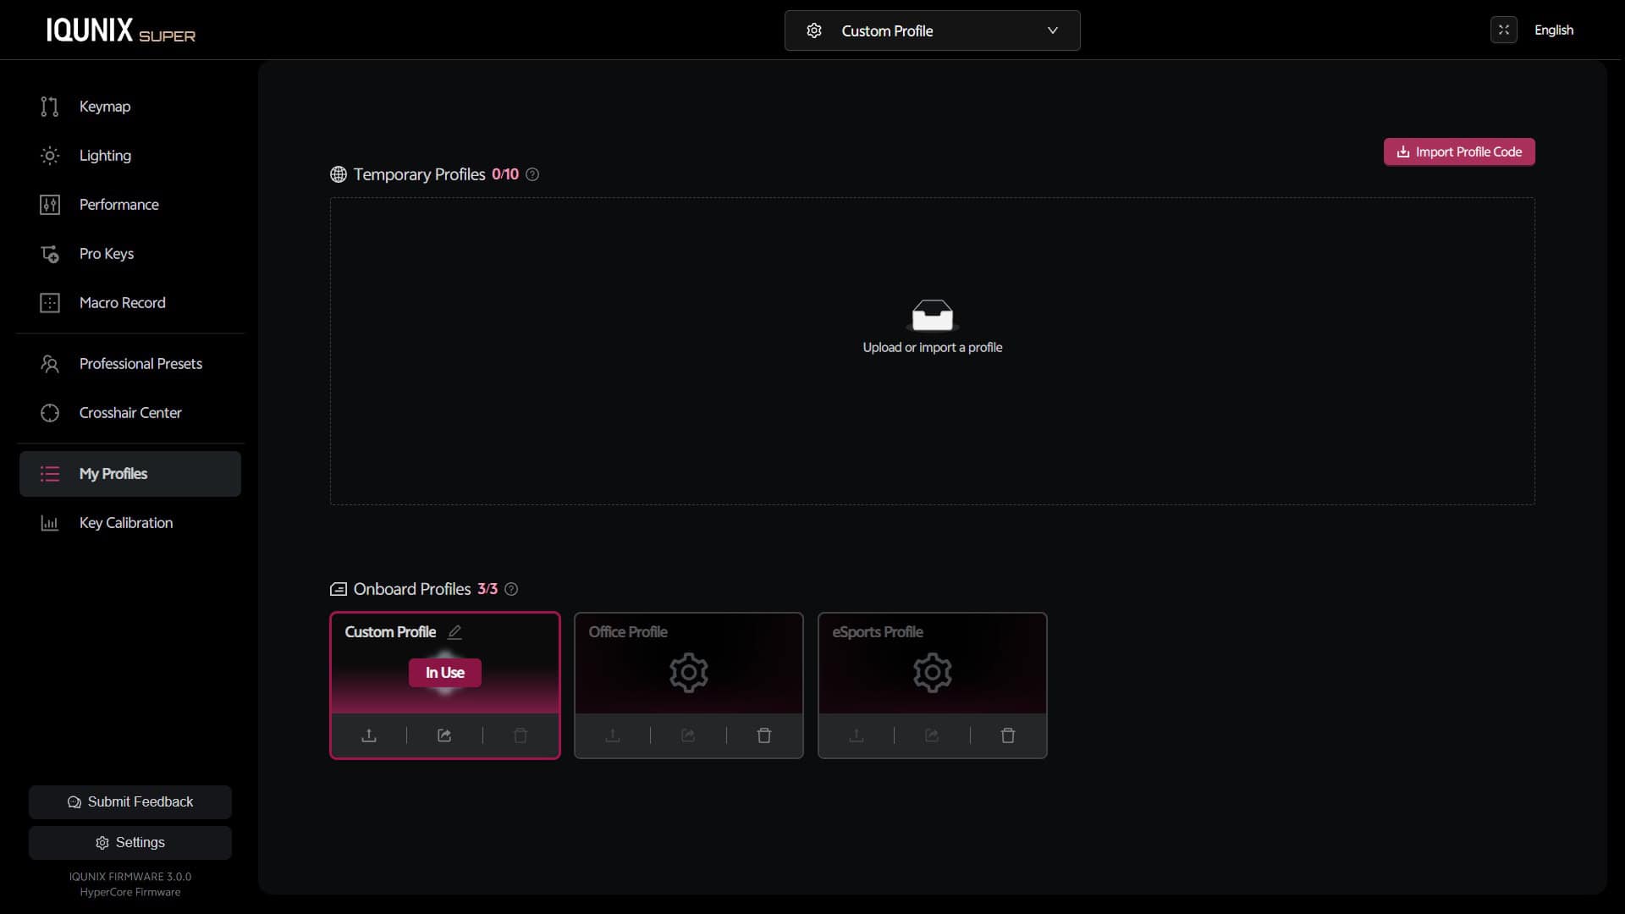Click the Pro Keys icon
The image size is (1625, 914).
point(50,254)
